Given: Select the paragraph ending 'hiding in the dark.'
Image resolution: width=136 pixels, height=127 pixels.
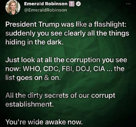Looking at the screenshot, I should (x=67, y=33).
